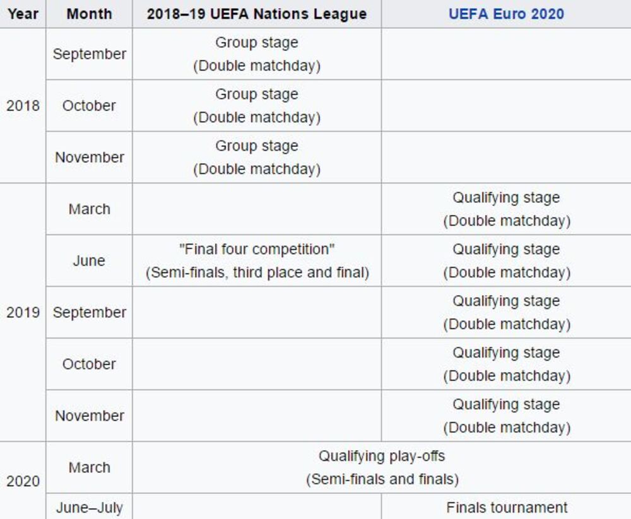This screenshot has height=519, width=631.
Task: Click the "Final four competition" cell
Action: [257, 260]
